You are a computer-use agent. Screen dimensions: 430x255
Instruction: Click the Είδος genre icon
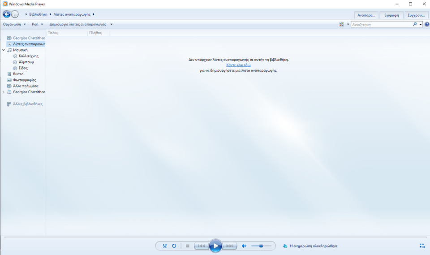pos(15,68)
